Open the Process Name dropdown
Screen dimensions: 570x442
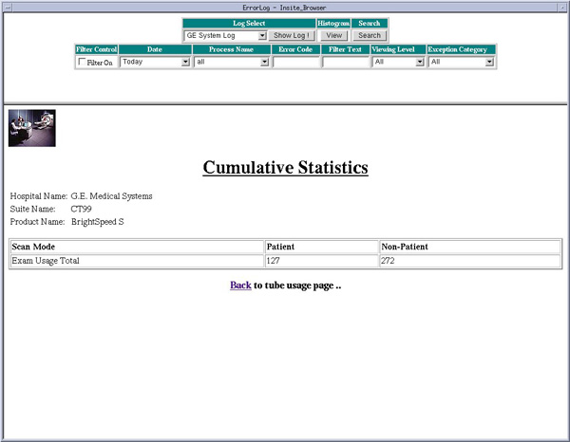point(232,63)
